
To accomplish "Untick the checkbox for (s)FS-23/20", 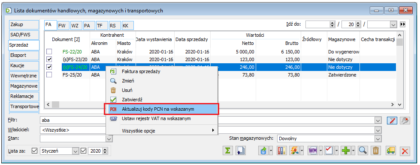I will pos(49,59).
